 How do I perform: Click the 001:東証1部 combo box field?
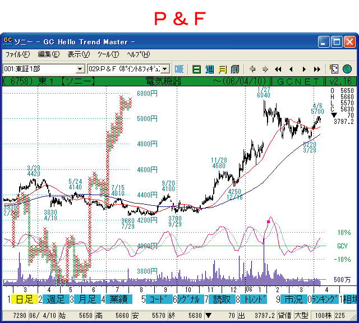[44, 68]
